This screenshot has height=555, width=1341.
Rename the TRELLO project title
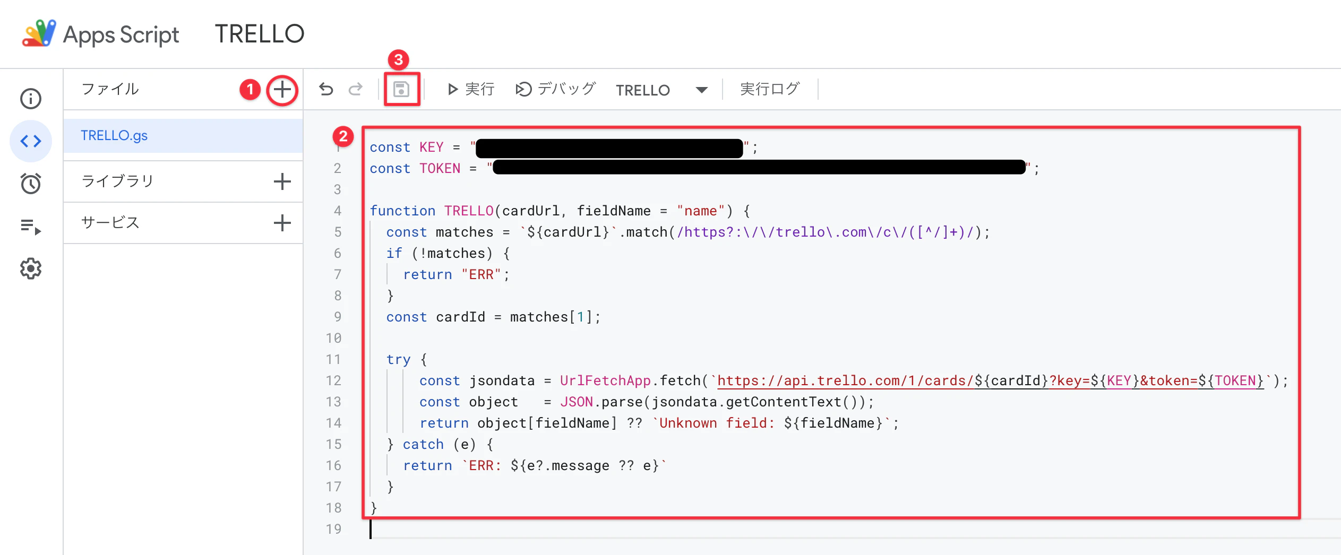tap(259, 34)
